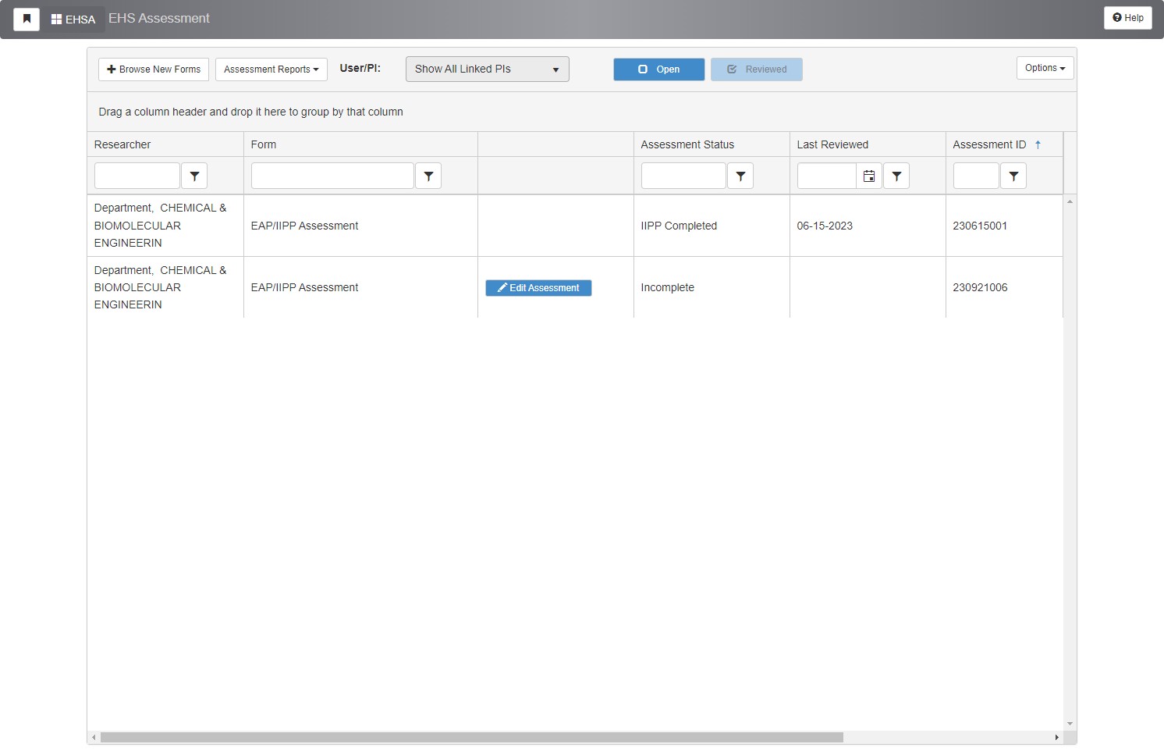Select assessment ID 230921006
The height and width of the screenshot is (751, 1164).
[x=980, y=287]
